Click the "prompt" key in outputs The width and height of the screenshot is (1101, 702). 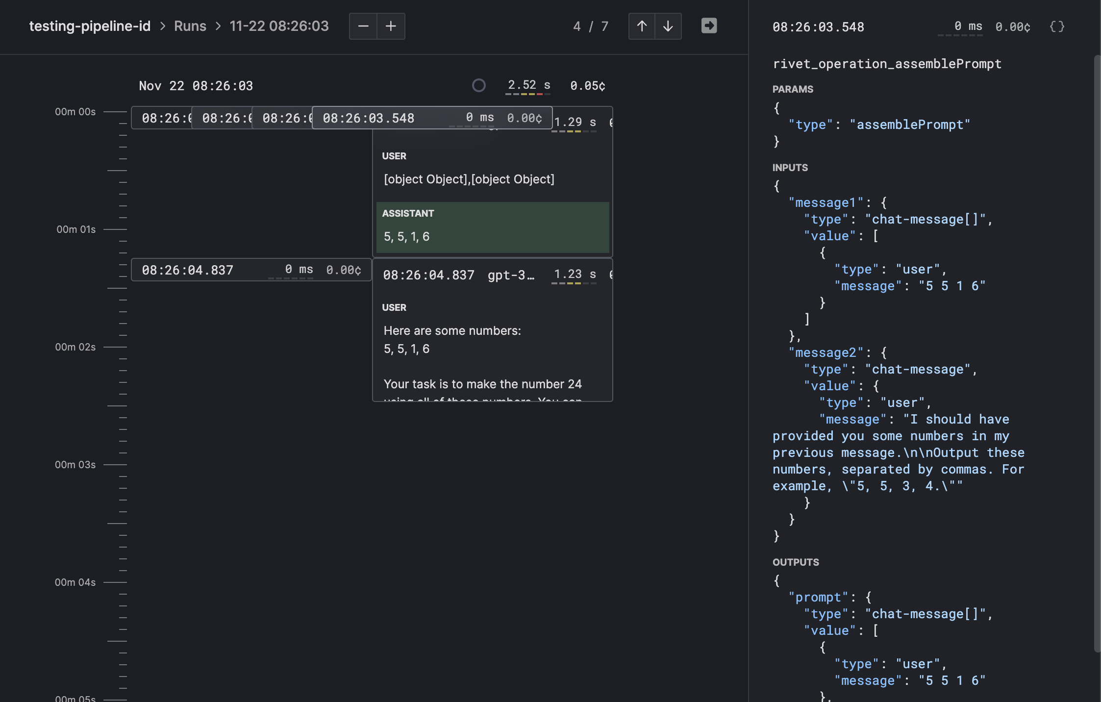pyautogui.click(x=818, y=597)
